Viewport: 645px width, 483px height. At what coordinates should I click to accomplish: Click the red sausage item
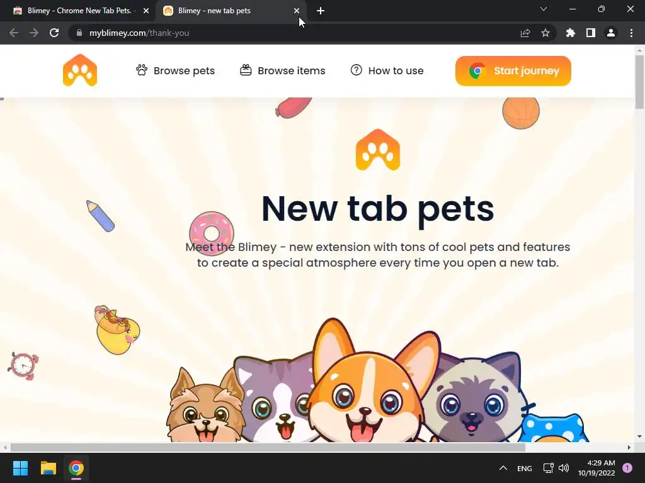point(294,107)
